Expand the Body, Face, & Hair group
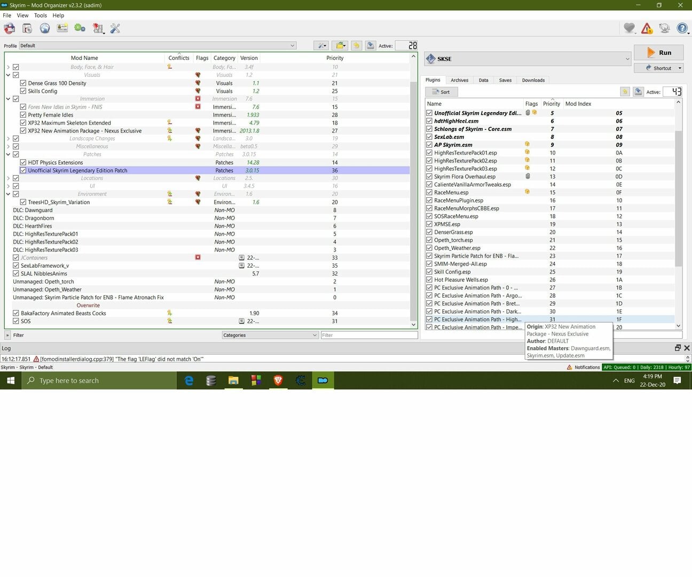This screenshot has width=692, height=577. point(8,67)
